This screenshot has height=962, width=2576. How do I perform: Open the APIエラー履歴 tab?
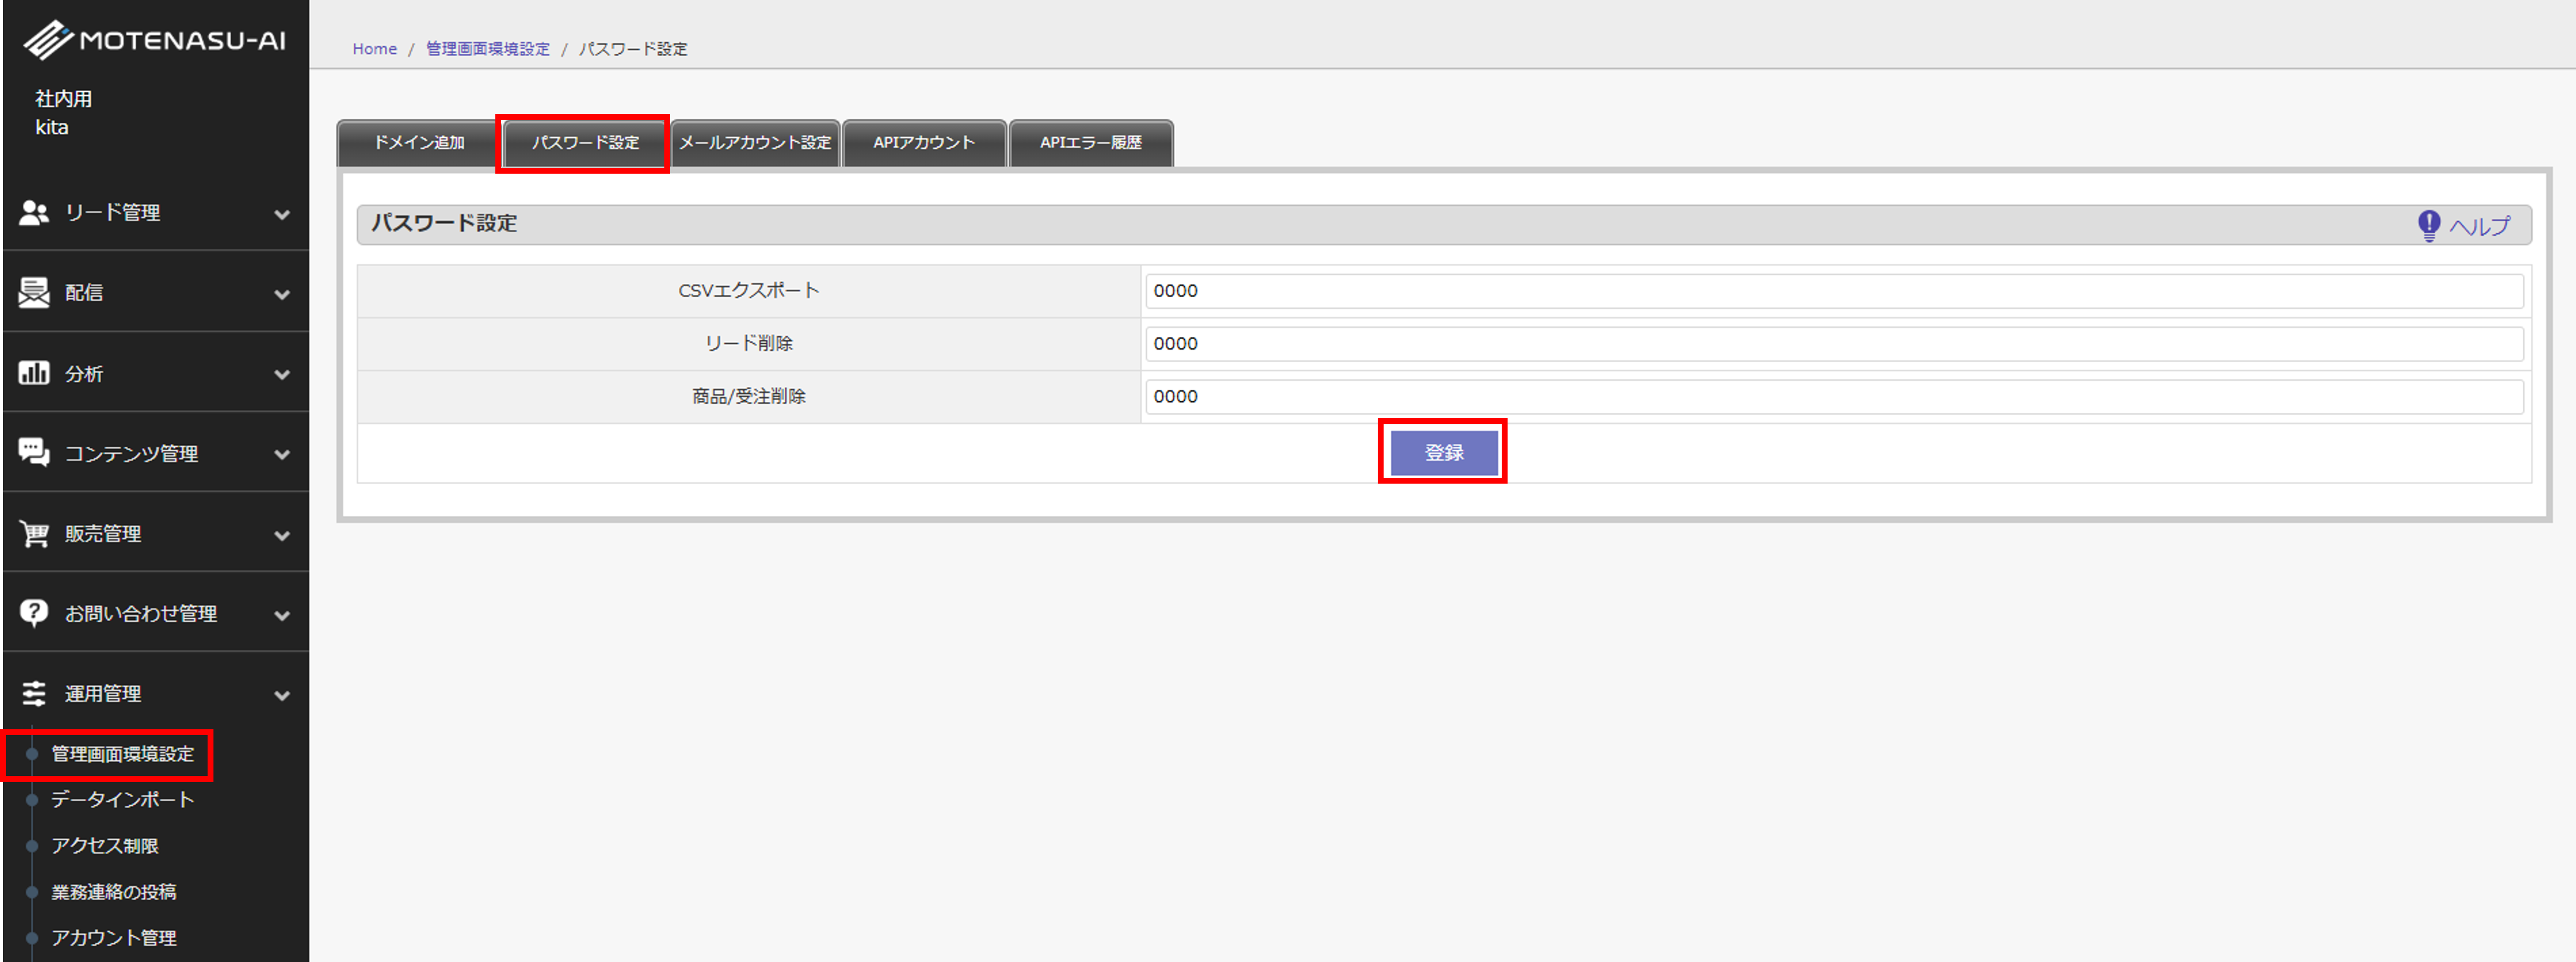point(1090,142)
